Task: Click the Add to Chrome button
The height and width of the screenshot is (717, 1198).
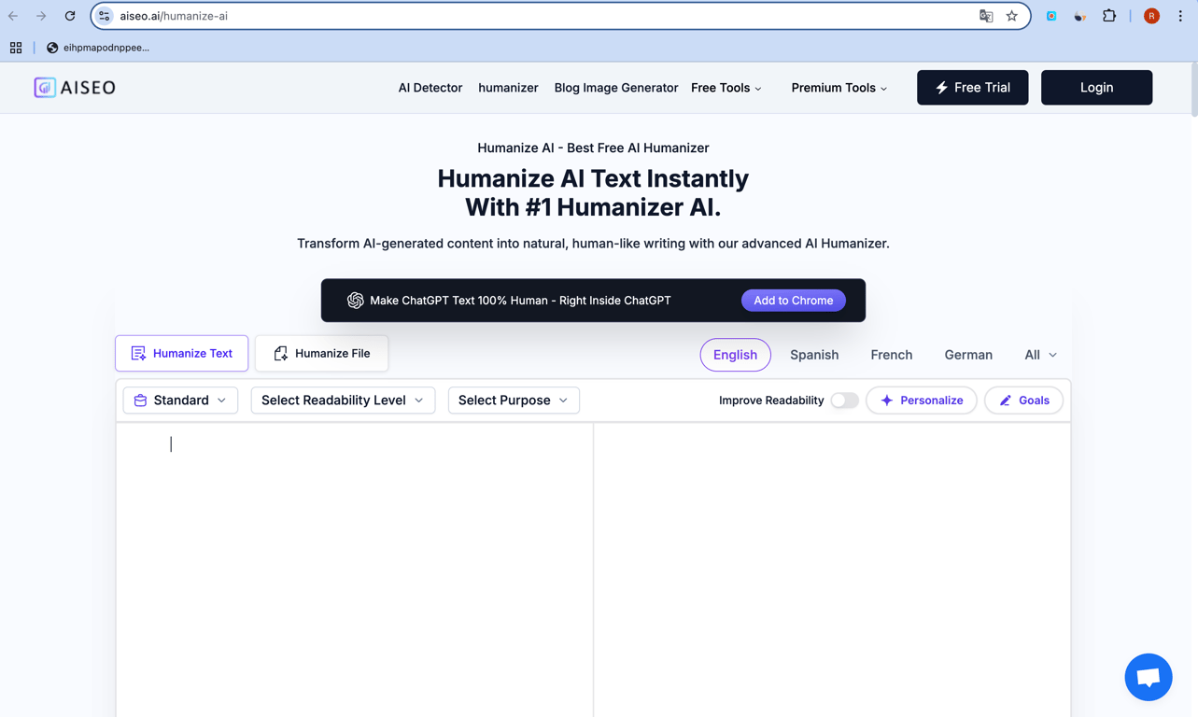Action: [793, 300]
